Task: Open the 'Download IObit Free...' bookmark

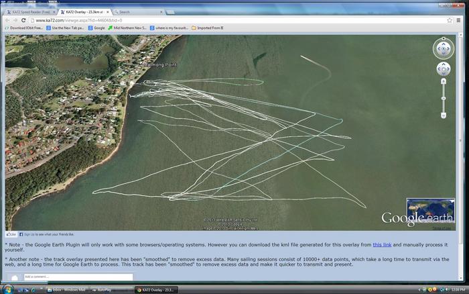Action: click(x=22, y=28)
